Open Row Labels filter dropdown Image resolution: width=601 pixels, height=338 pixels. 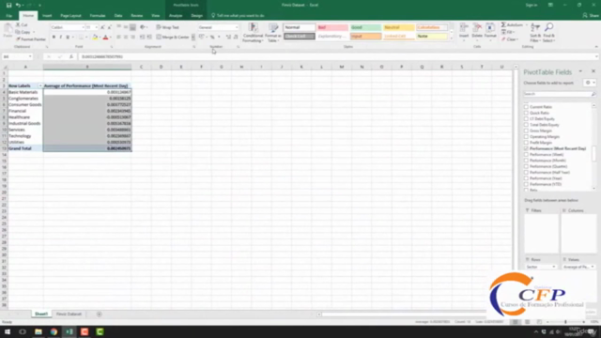(39, 85)
